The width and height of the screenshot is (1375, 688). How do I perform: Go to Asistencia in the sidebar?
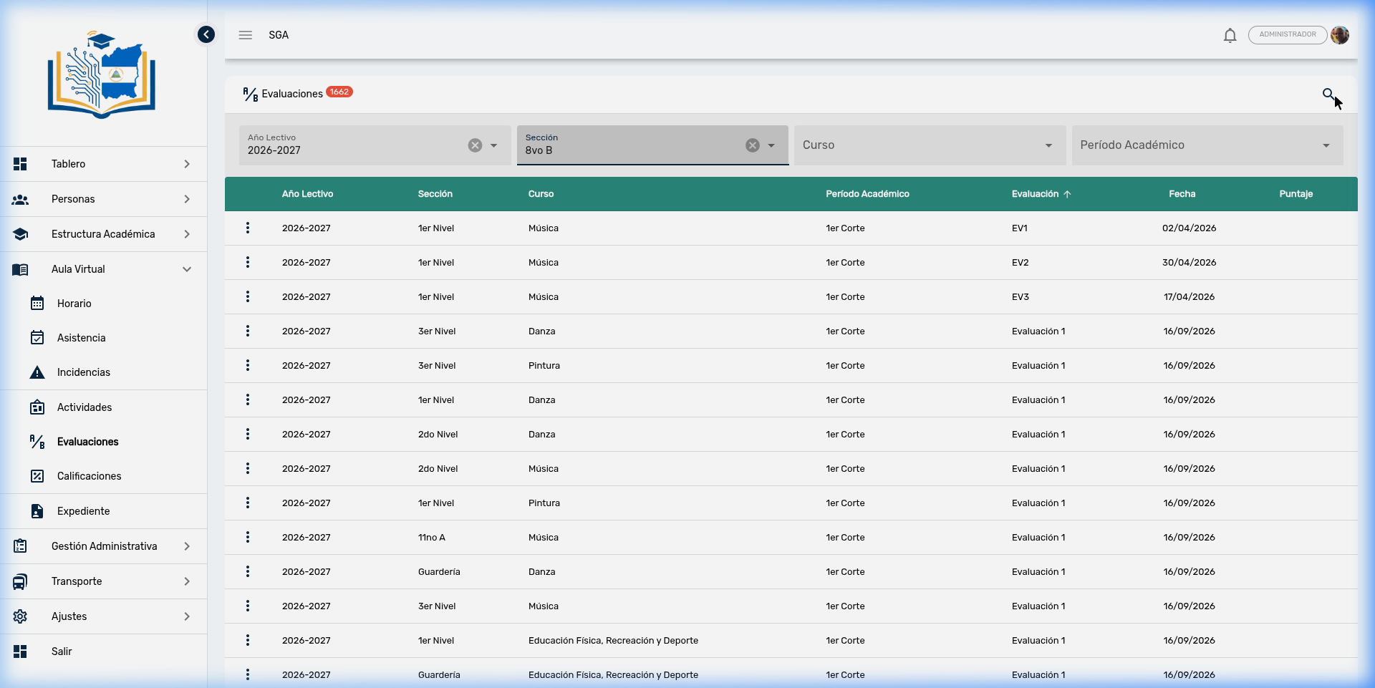(x=81, y=338)
